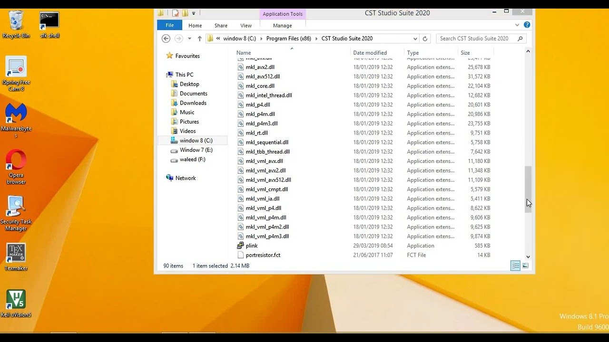Screen dimensions: 609x342
Task: Switch to the Share ribbon tab
Action: [x=221, y=26]
